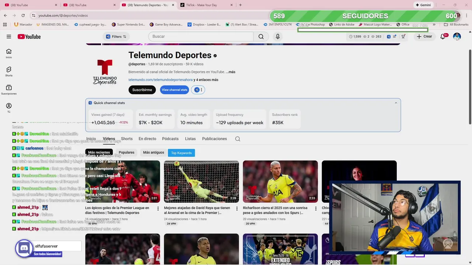Open the Mascot Logo Maker bookmark
472x265 pixels.
[375, 25]
